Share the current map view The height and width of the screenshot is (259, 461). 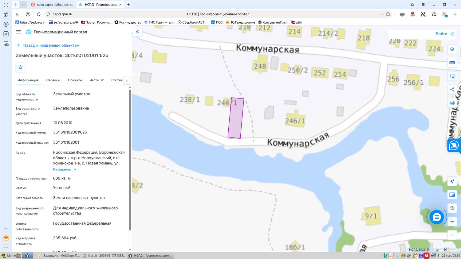[452, 90]
